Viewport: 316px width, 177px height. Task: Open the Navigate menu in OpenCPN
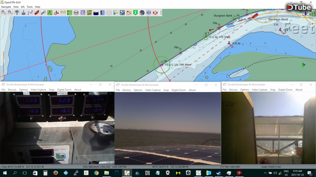[6, 7]
